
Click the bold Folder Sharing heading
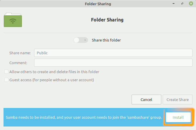coord(107,20)
